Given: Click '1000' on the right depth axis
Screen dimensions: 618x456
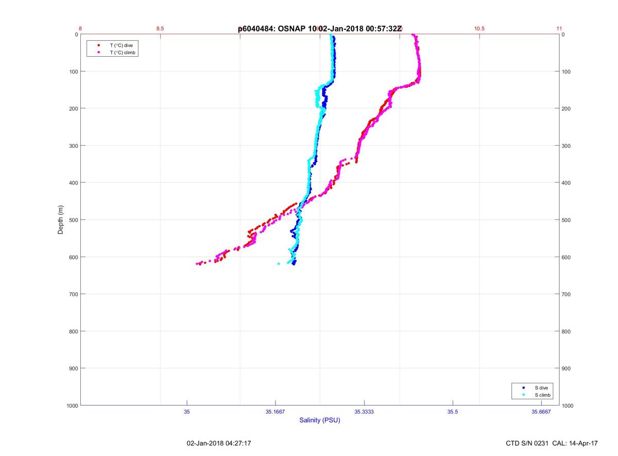Looking at the screenshot, I should (568, 406).
